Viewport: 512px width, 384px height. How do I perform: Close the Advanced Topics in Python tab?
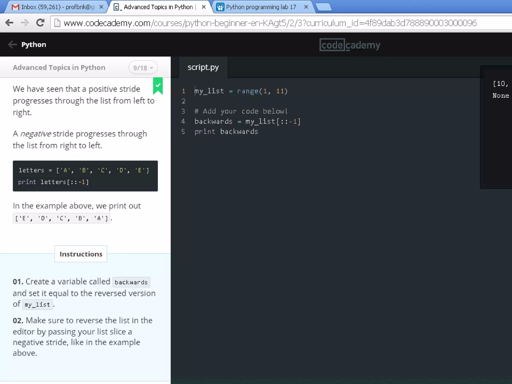point(204,7)
